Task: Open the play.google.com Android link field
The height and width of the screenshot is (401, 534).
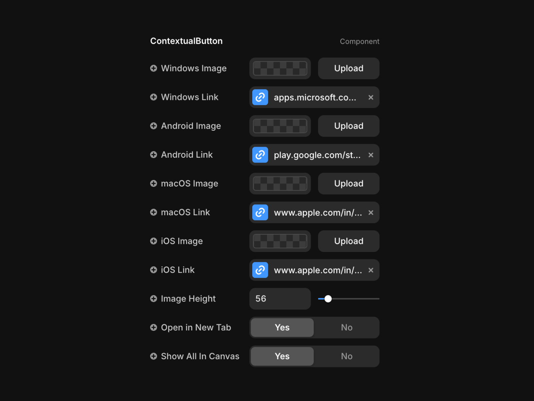Action: 317,155
